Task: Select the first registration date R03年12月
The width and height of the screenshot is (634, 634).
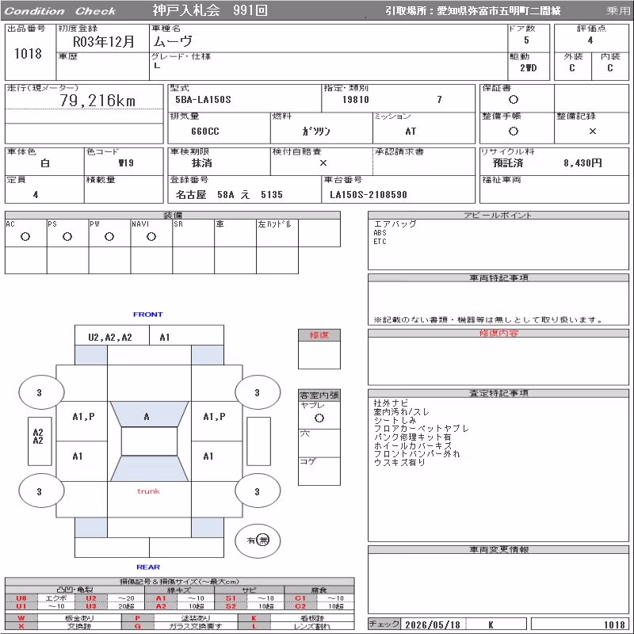Action: (x=104, y=42)
